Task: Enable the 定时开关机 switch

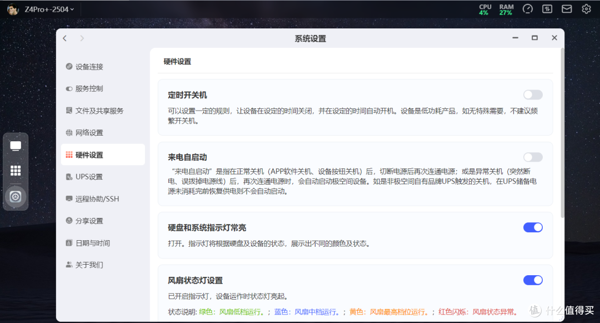Action: click(x=533, y=95)
